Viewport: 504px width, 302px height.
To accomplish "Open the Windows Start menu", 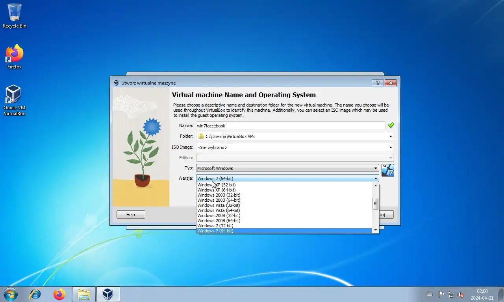I will (10, 294).
